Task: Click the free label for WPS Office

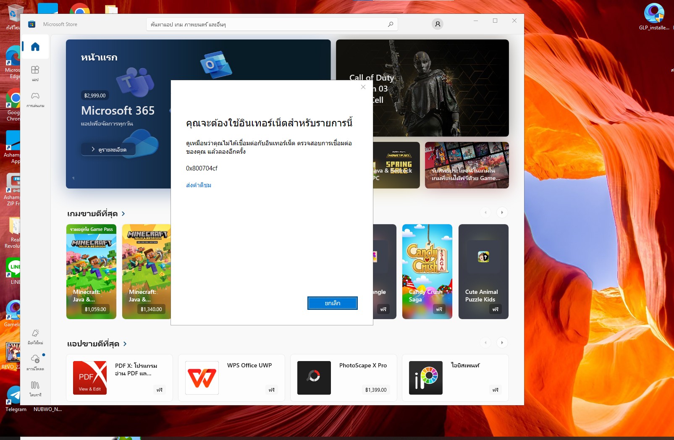Action: click(x=272, y=390)
